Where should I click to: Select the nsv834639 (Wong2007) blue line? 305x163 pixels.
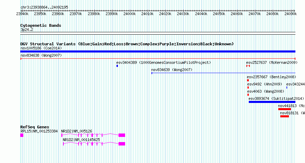[x=223, y=73]
